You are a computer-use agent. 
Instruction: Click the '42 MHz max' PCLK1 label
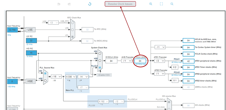pyautogui.click(x=177, y=62)
